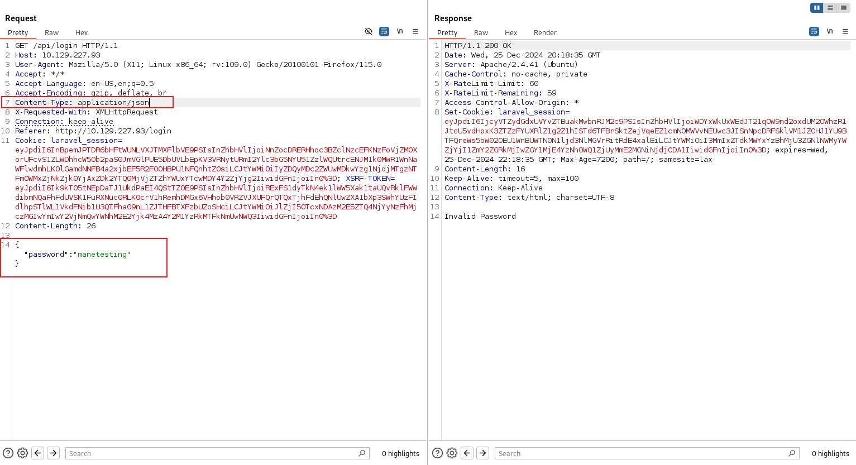Open Response panel hamburger options menu
The height and width of the screenshot is (465, 856).
point(845,31)
